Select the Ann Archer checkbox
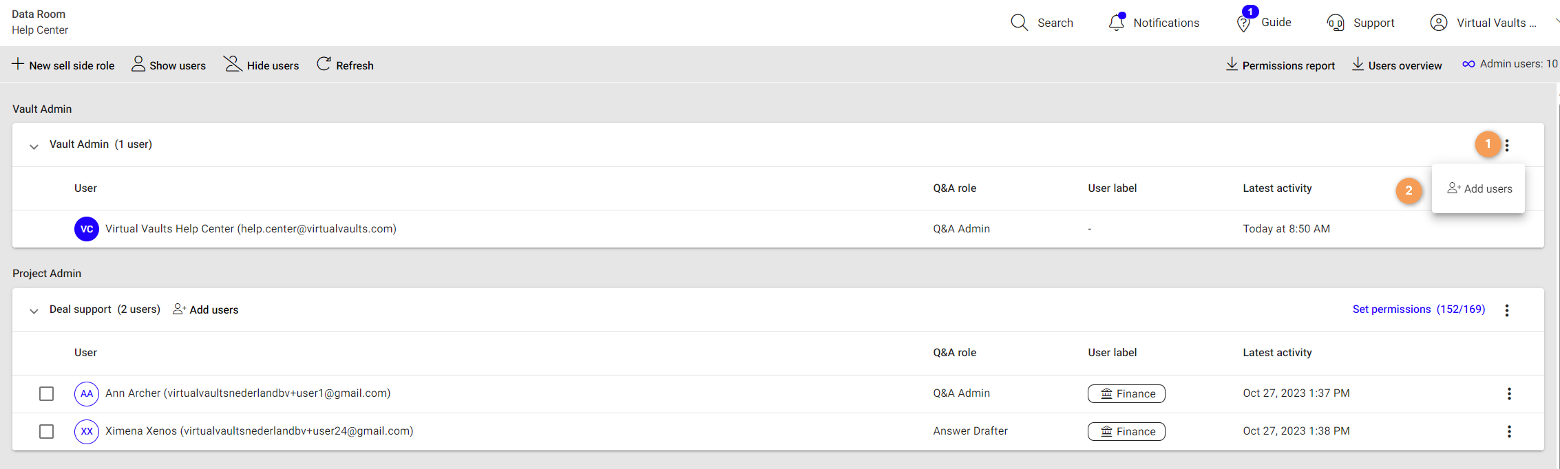 (x=47, y=393)
